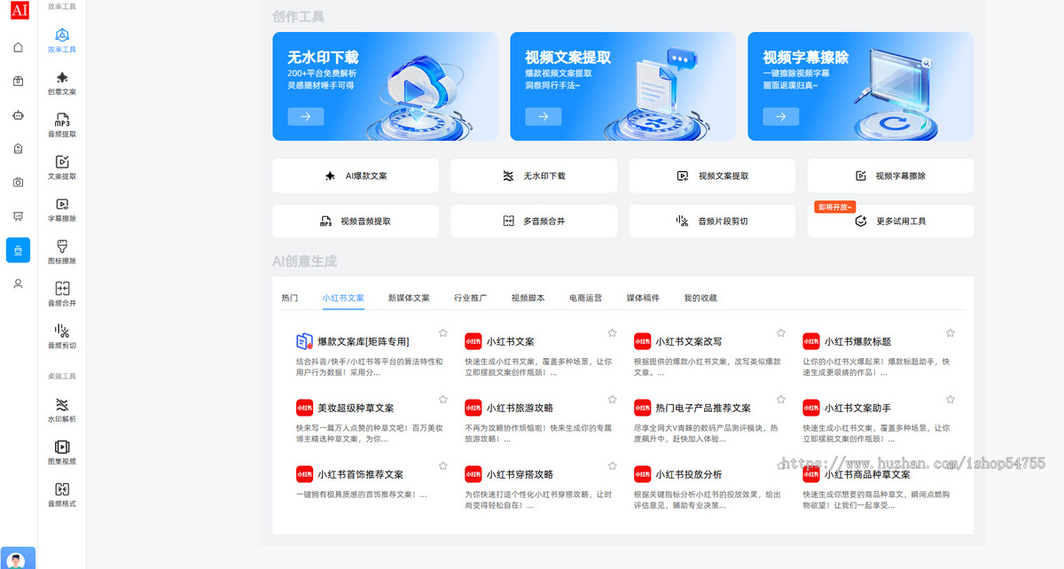Open 无水印下载 tool button below banners

tap(534, 175)
